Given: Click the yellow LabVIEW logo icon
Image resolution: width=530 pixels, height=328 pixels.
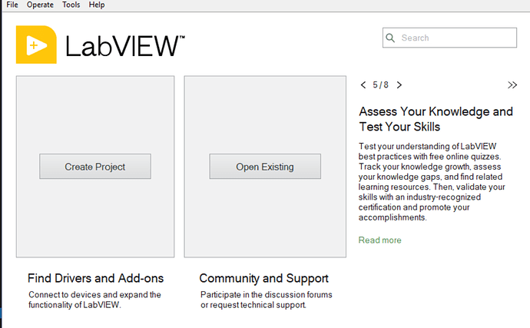Looking at the screenshot, I should coord(36,45).
